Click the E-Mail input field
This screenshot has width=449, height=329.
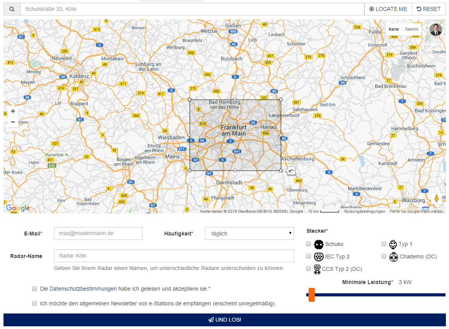[98, 233]
